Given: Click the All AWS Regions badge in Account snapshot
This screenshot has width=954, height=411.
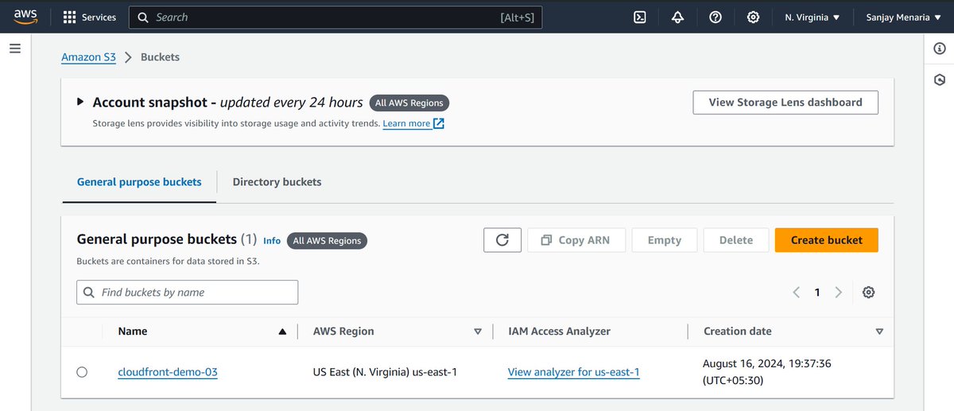Looking at the screenshot, I should click(x=410, y=103).
